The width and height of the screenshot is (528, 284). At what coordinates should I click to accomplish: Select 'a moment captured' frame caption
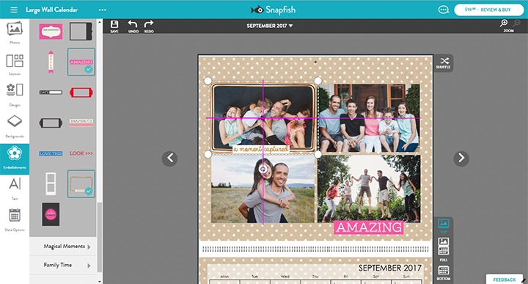260,149
